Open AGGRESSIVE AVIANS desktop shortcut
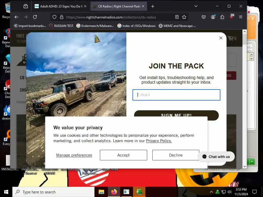Screen dimensions: 263x197 coord(50,171)
